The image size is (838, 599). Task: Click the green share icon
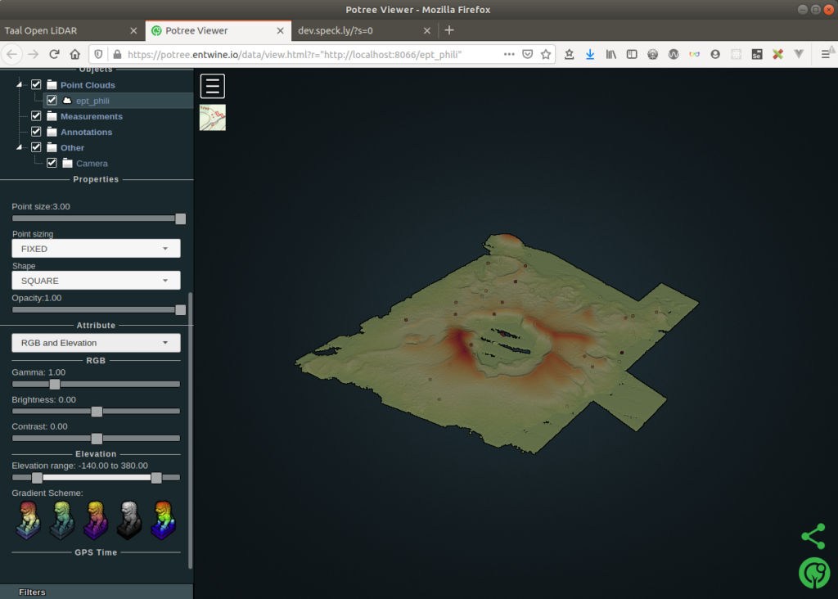click(x=813, y=537)
